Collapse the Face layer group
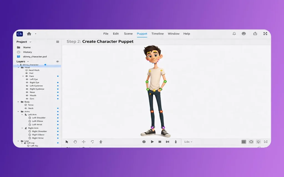 23,76
